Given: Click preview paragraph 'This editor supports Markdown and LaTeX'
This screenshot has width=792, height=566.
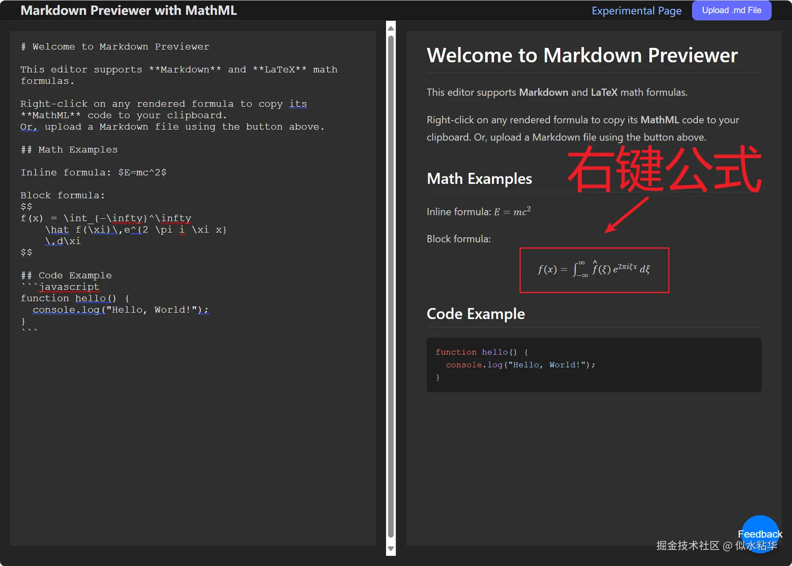Looking at the screenshot, I should pyautogui.click(x=557, y=92).
